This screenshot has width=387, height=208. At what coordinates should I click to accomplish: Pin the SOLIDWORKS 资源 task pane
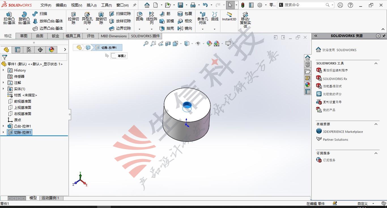384,36
